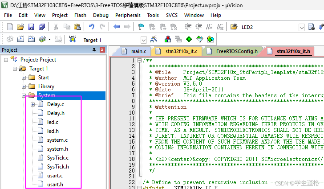This screenshot has height=189, width=324.
Task: Select SysTick.h in the project tree
Action: point(58,167)
